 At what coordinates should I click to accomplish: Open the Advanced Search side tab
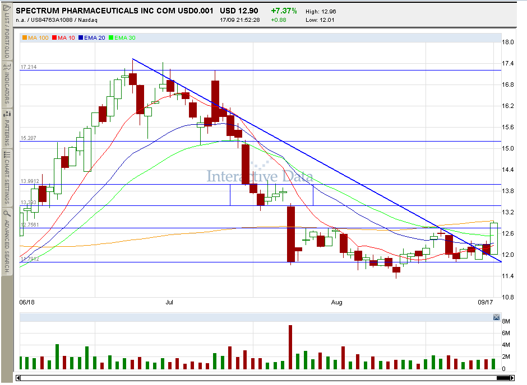click(x=7, y=241)
